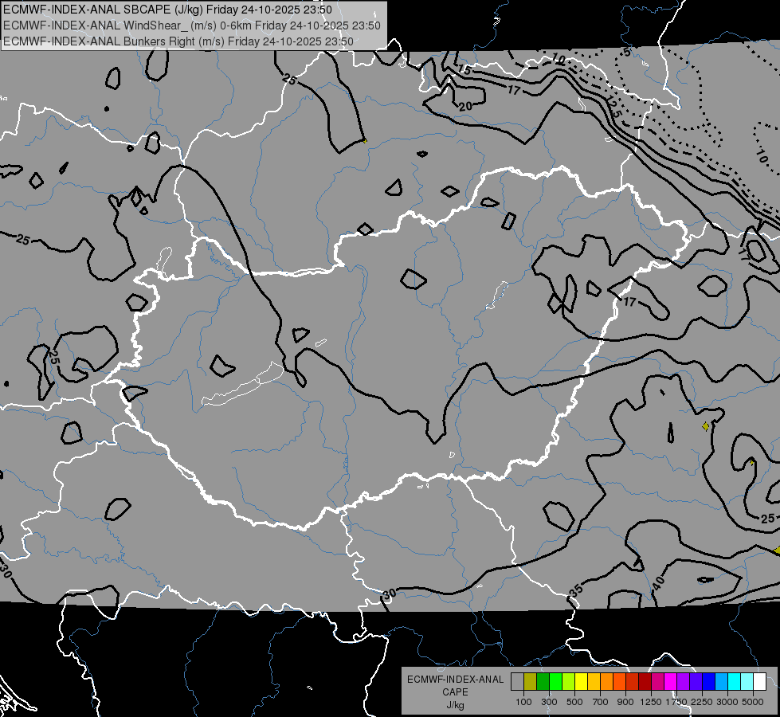Click the 1250 legend tick label

click(651, 702)
